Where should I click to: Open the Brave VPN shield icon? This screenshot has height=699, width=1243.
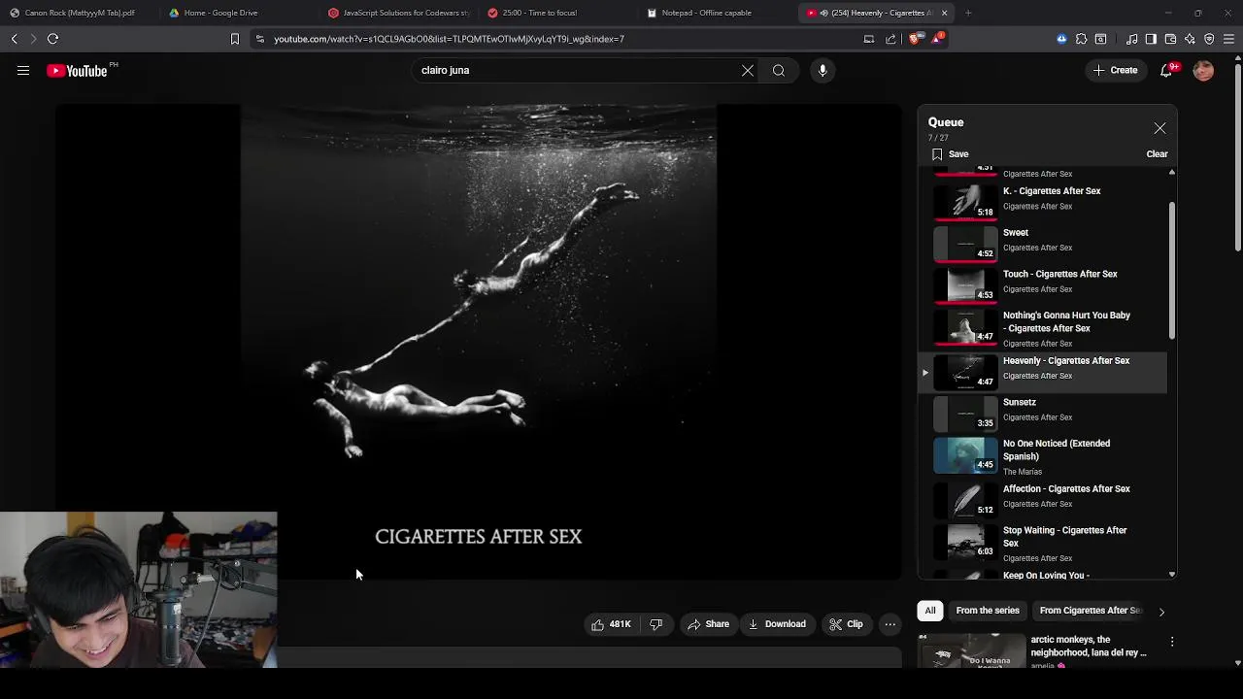(1209, 39)
